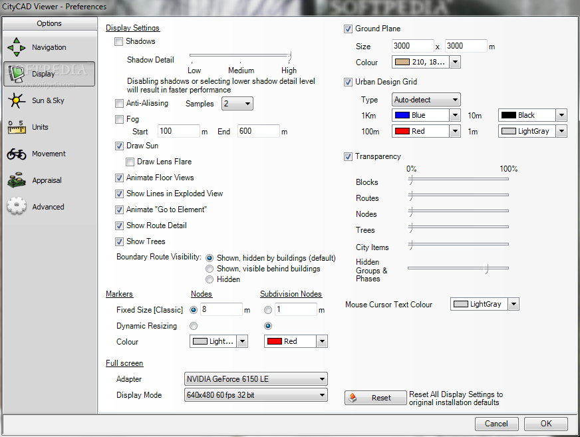Click the Units ruler icon
580x437 pixels.
coord(16,127)
